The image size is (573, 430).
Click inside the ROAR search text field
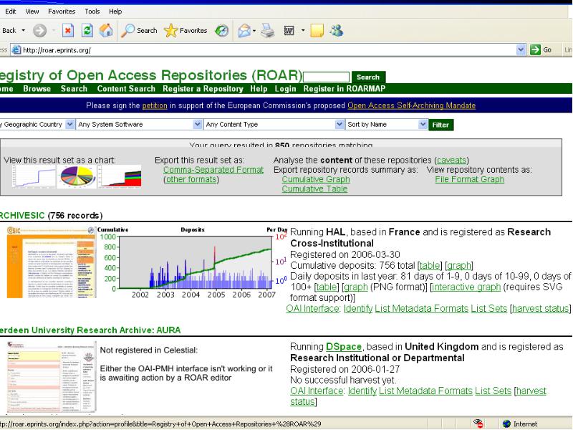pyautogui.click(x=326, y=77)
